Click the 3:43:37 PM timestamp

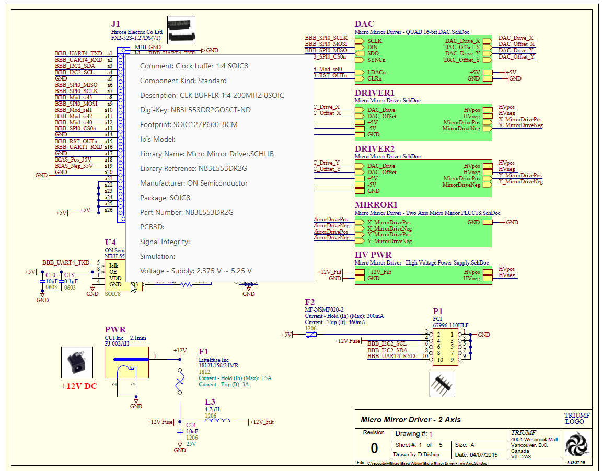(575, 463)
